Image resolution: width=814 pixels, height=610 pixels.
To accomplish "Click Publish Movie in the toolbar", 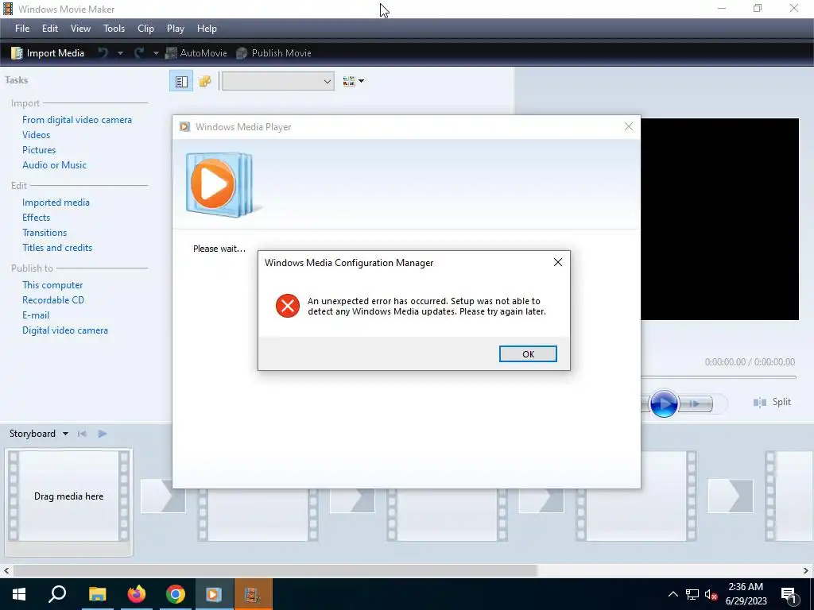I will coord(273,53).
